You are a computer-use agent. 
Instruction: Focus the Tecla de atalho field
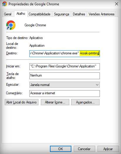(65, 76)
